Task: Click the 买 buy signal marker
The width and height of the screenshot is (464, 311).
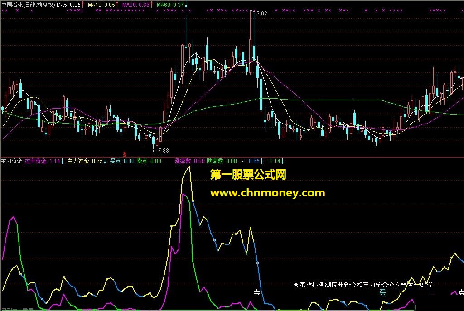Action: pos(382,292)
